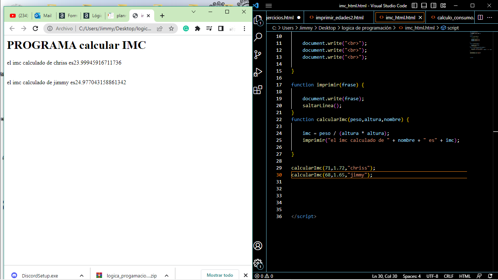Change file encoding UTF-8
The image size is (498, 280).
click(432, 276)
